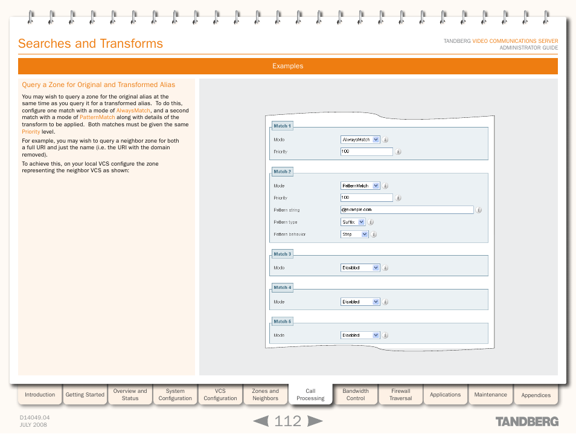Screen dimensions: 576x434
Task: Click info icon beside Match 1 Priority
Action: (398, 152)
